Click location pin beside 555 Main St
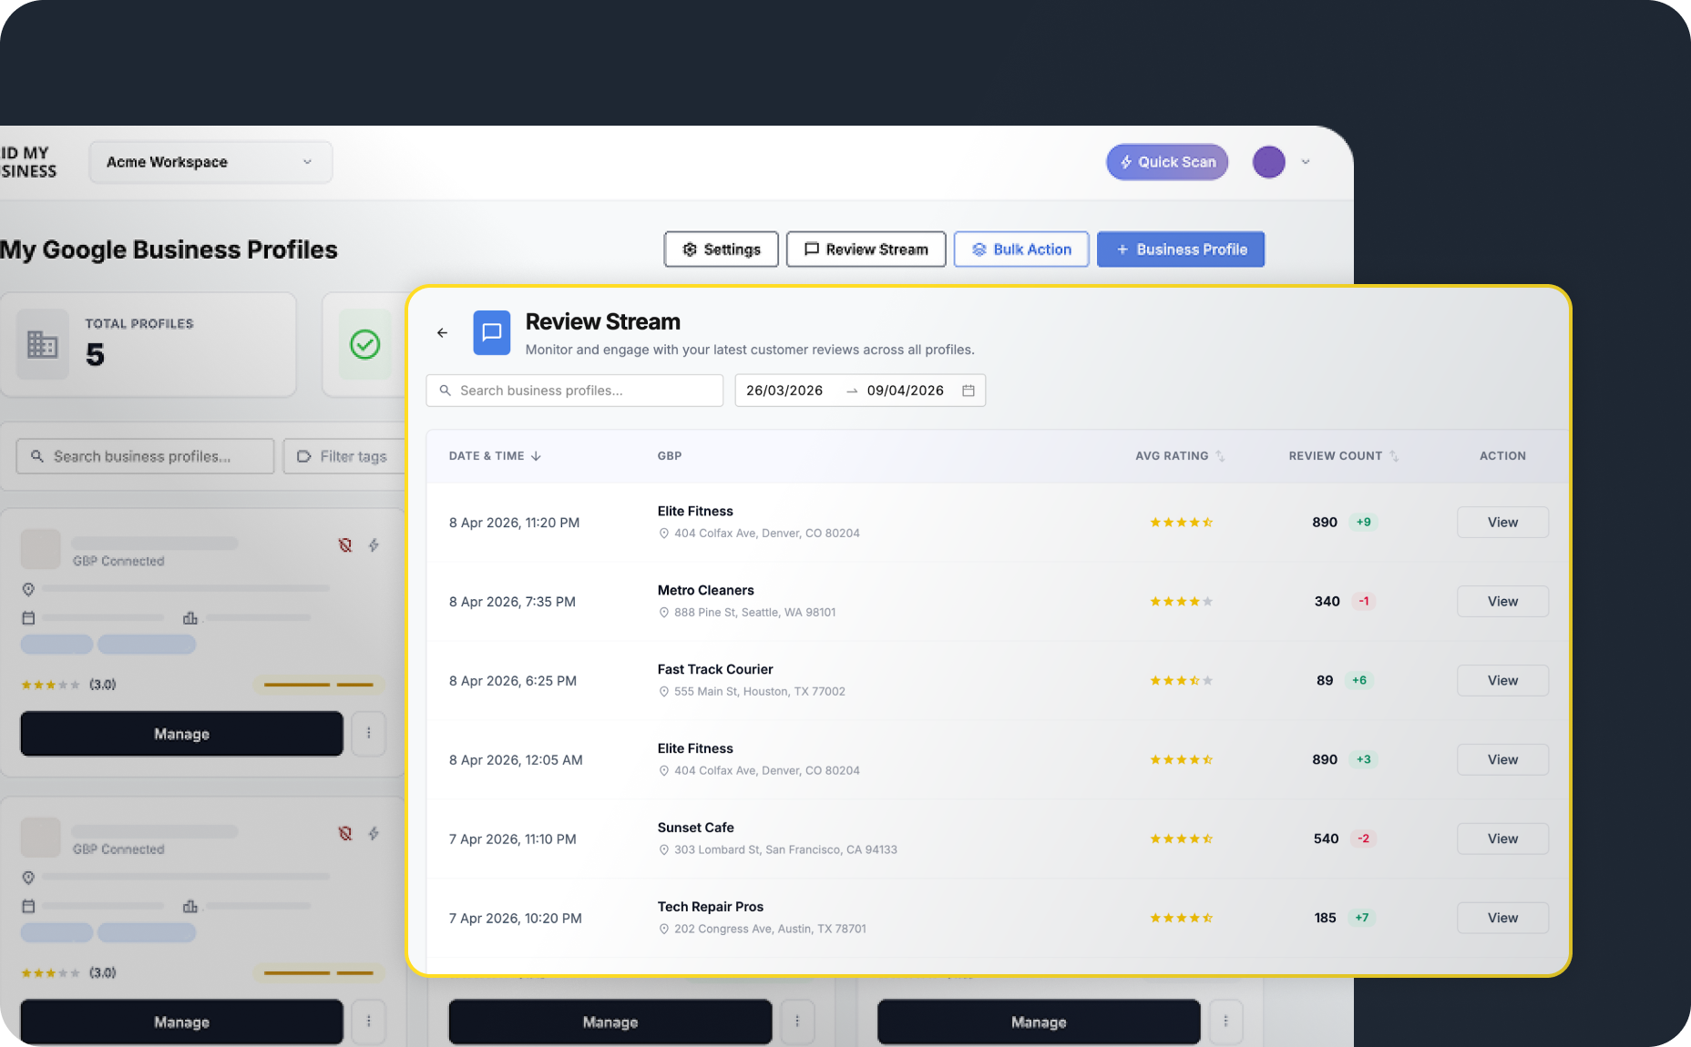This screenshot has width=1691, height=1047. 664,692
